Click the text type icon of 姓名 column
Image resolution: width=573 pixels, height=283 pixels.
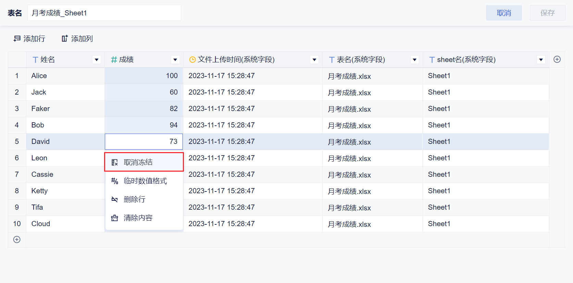coord(35,60)
